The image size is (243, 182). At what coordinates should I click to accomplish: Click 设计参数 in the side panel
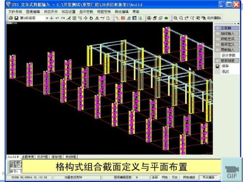228,55
